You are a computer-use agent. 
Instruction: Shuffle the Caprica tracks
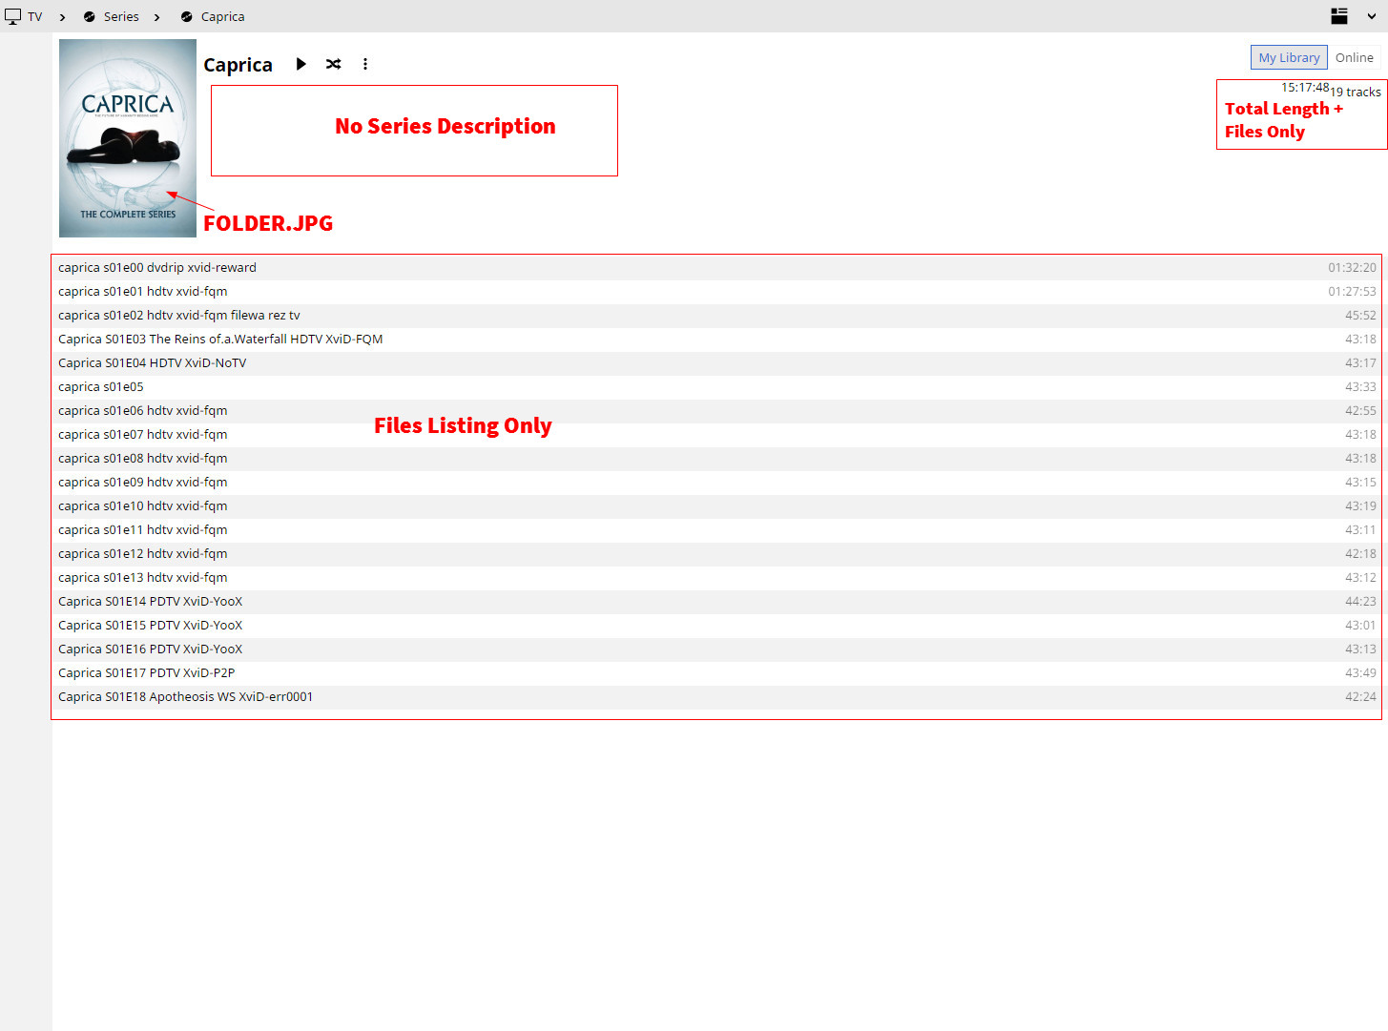(x=333, y=64)
